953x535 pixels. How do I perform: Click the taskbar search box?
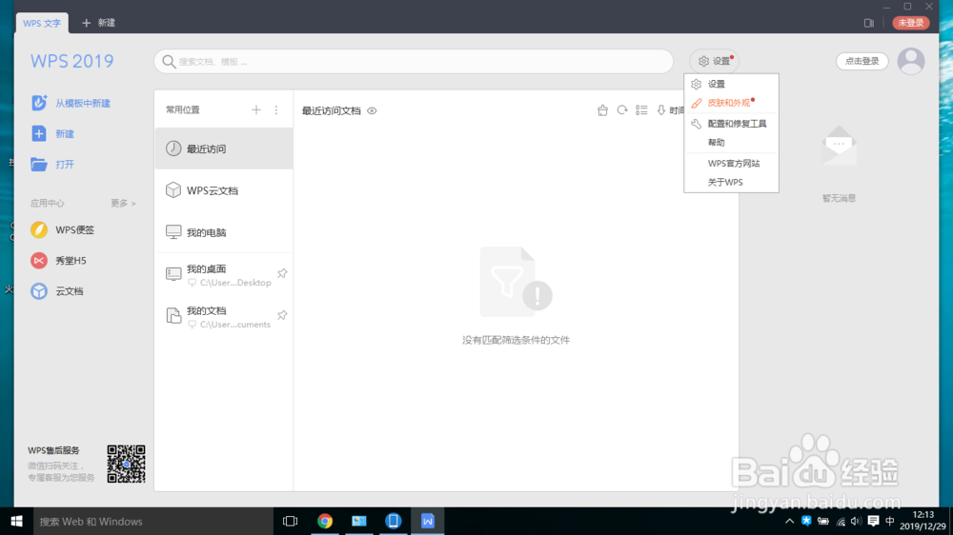(x=153, y=521)
